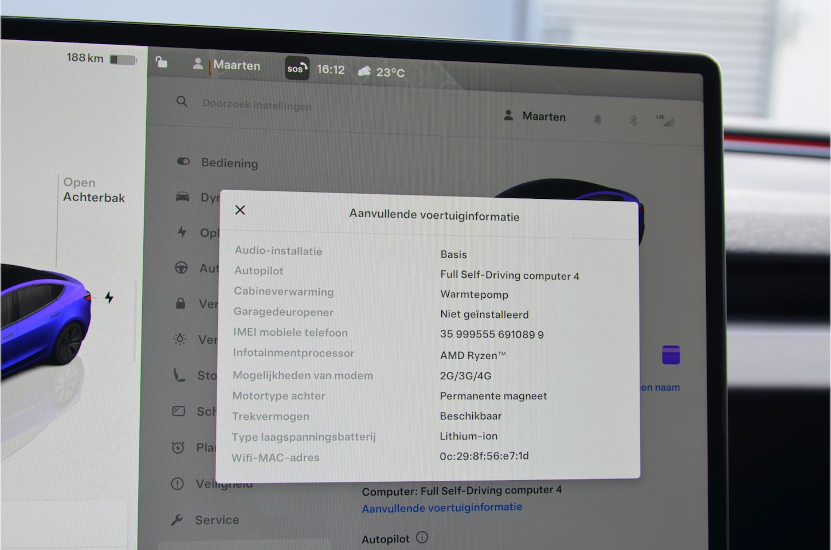Select the Beschikbaar towing value
Screen dimensions: 831x550
coord(471,416)
